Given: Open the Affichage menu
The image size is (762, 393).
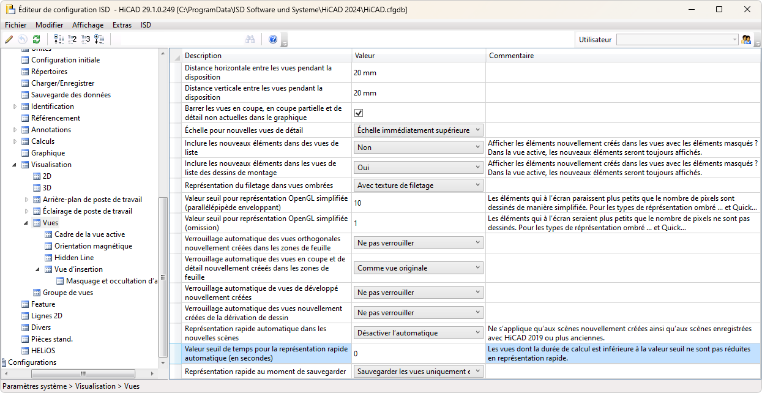Looking at the screenshot, I should 88,25.
